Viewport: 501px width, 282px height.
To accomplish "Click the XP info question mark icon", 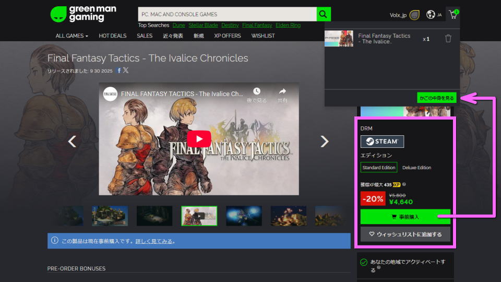I will (404, 184).
